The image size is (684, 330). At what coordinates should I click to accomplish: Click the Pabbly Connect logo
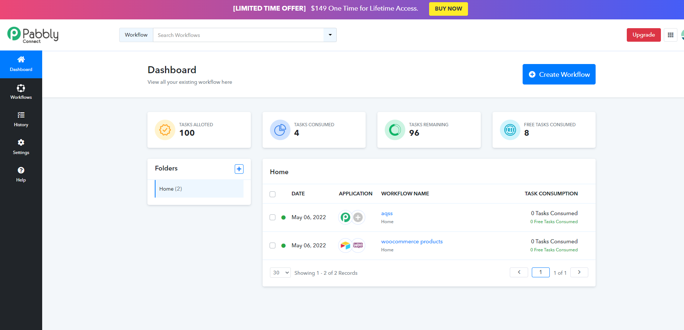pyautogui.click(x=33, y=35)
